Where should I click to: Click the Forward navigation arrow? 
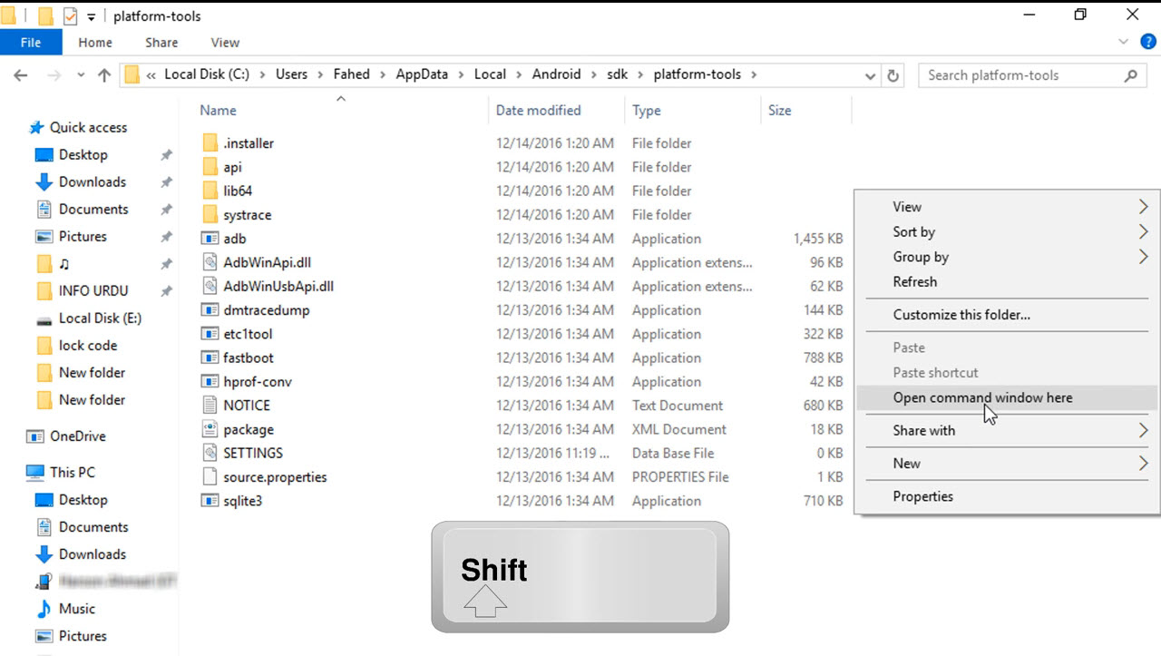54,75
